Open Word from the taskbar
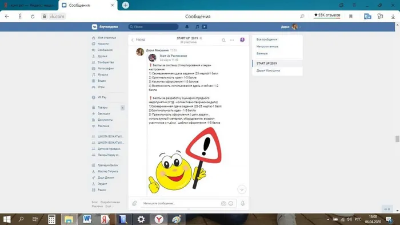The image size is (400, 225). click(87, 219)
